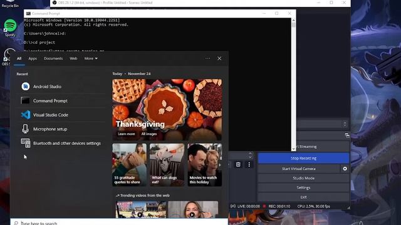Open What can dogs eat card
This screenshot has height=225, width=401.
pyautogui.click(x=167, y=164)
